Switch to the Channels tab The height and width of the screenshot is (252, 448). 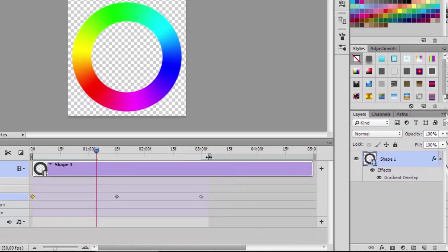[x=381, y=114]
